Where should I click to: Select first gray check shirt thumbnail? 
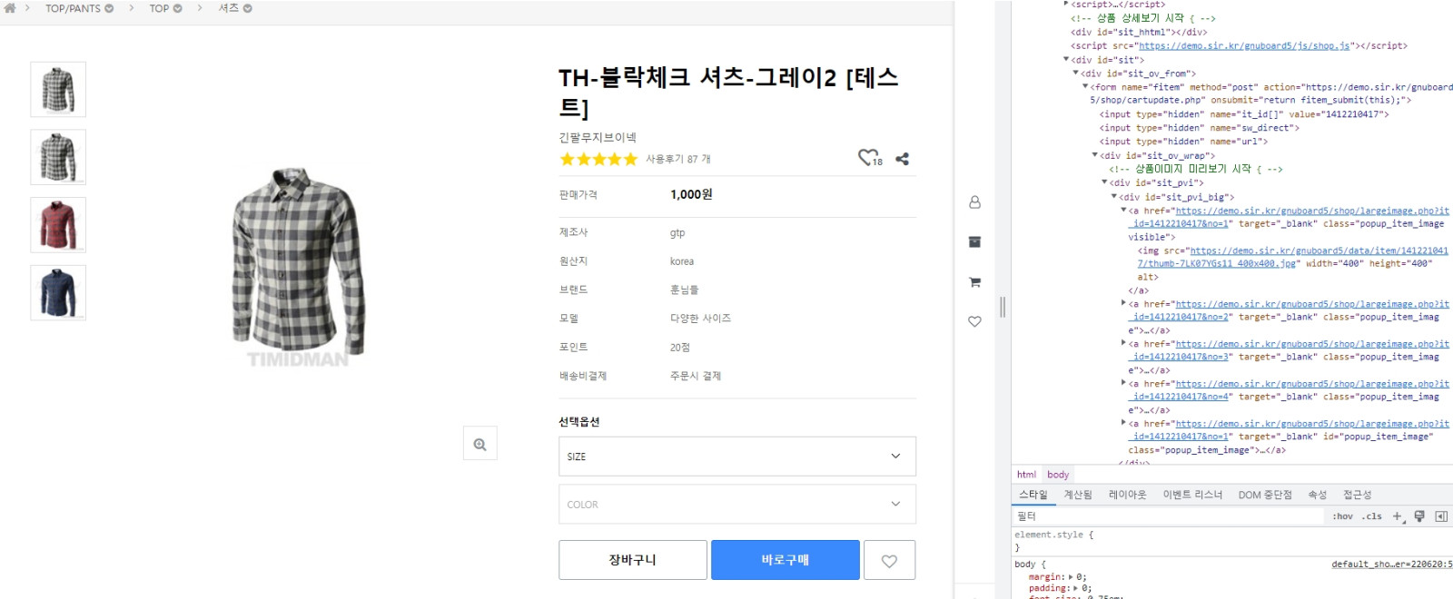58,89
